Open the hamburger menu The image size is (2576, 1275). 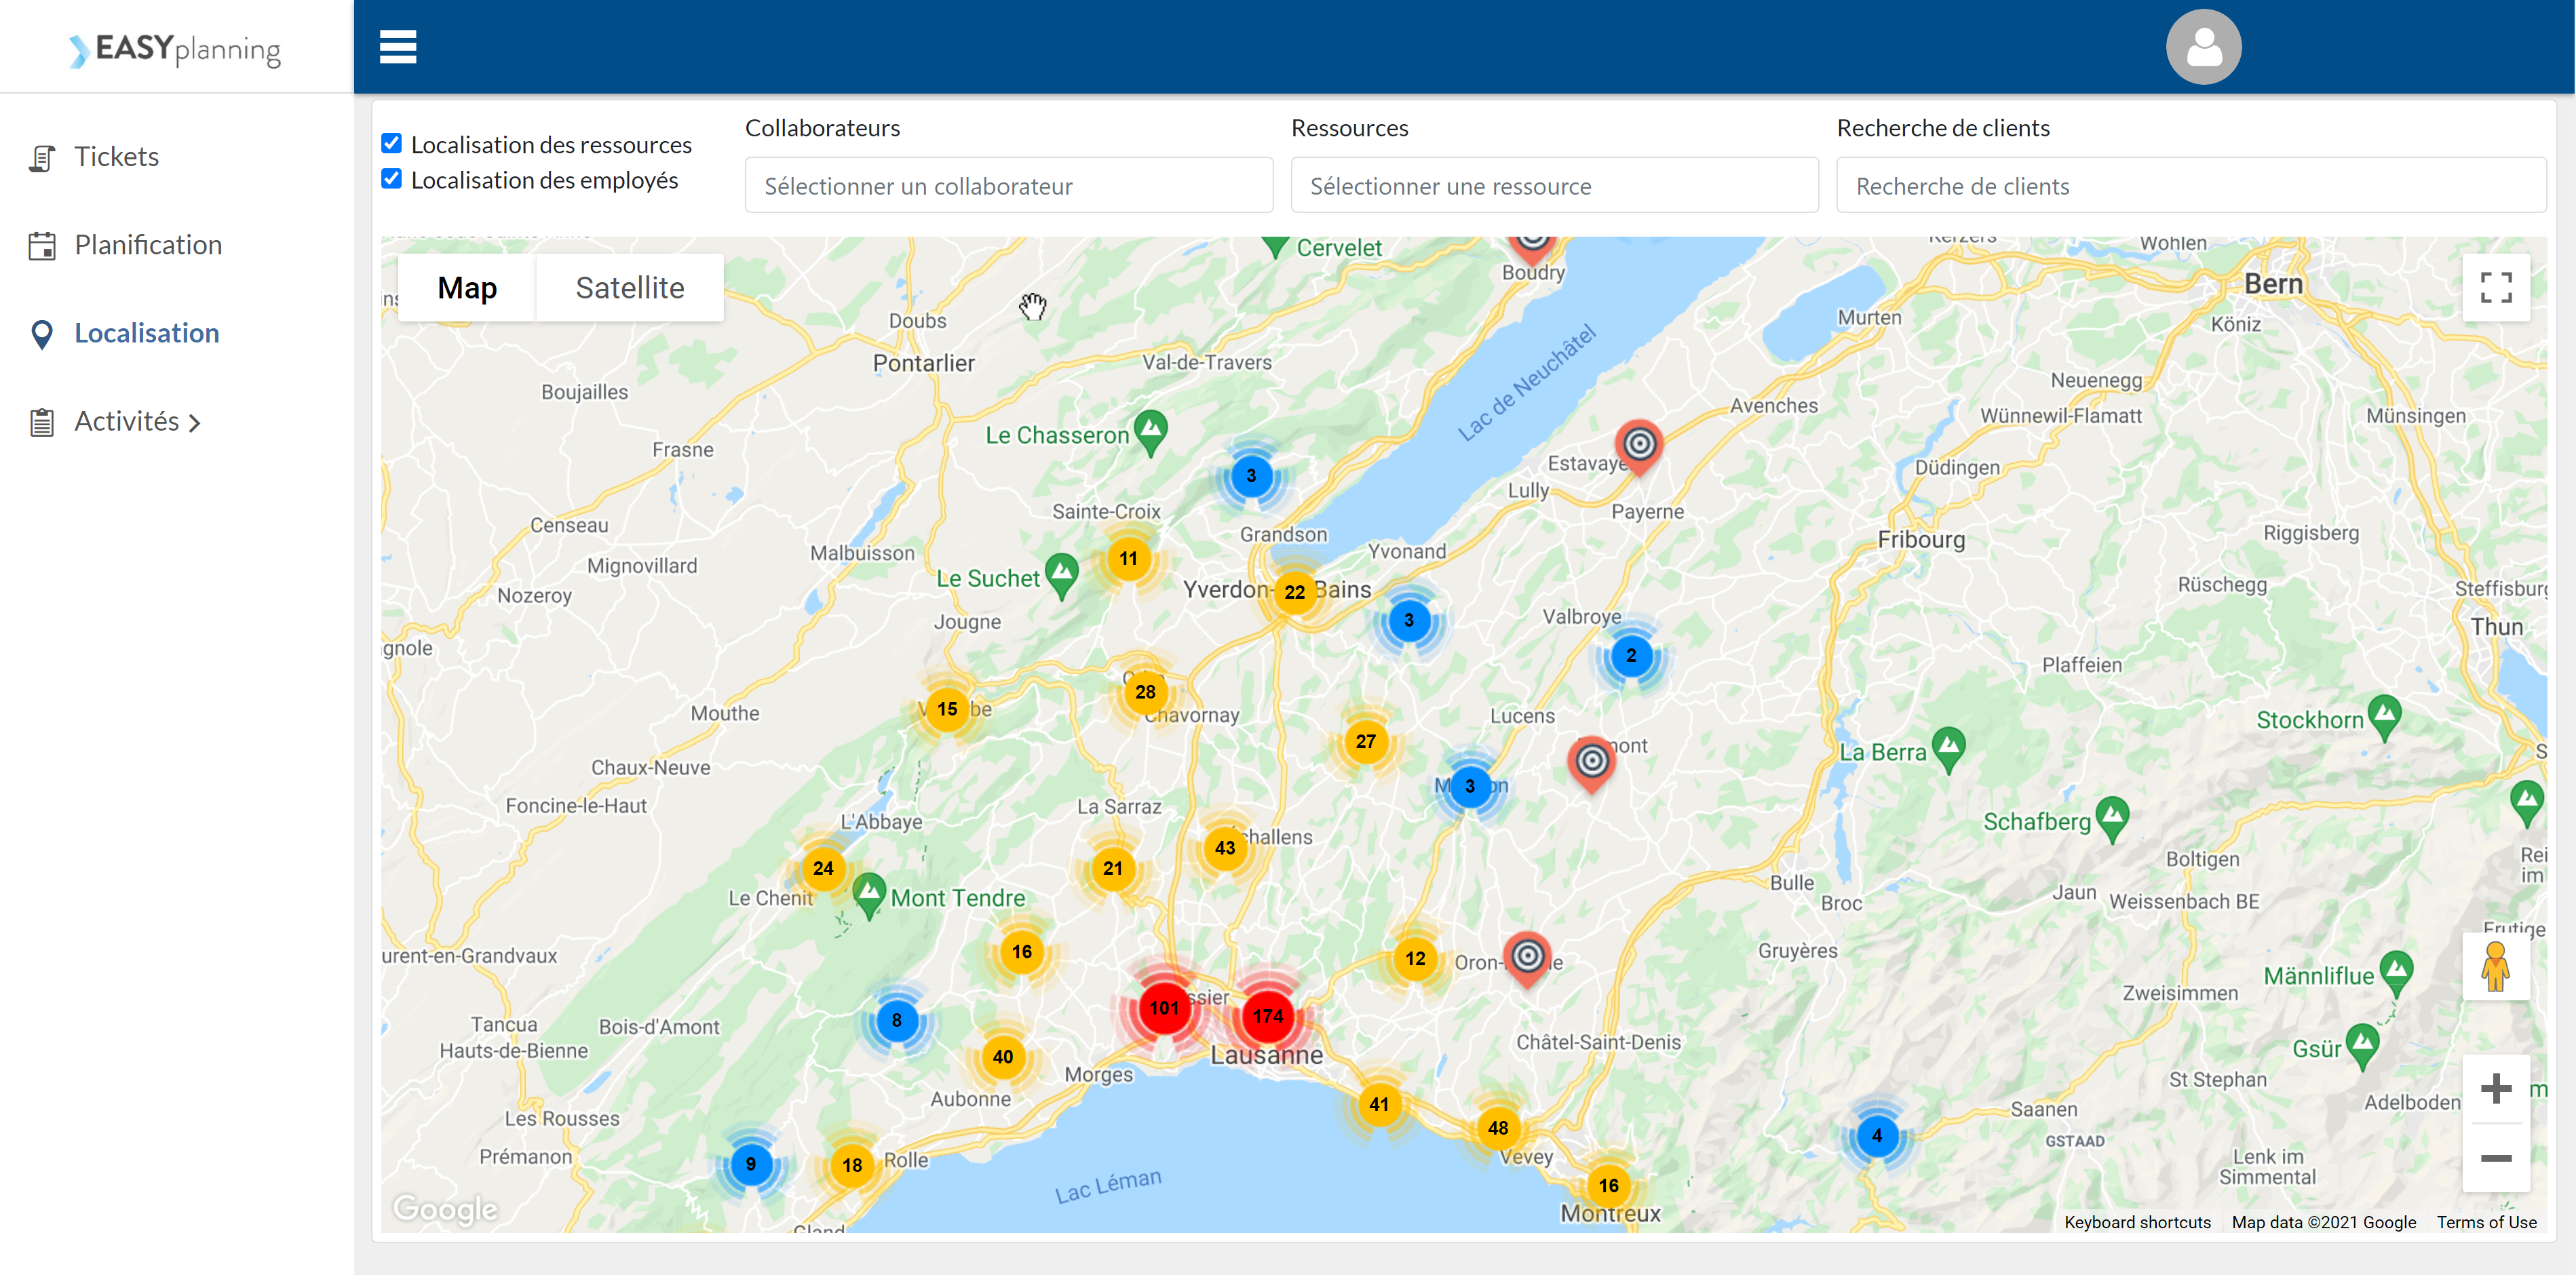click(x=398, y=46)
